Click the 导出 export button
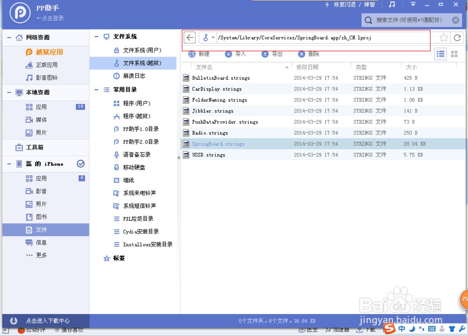The height and width of the screenshot is (336, 468). tap(272, 54)
